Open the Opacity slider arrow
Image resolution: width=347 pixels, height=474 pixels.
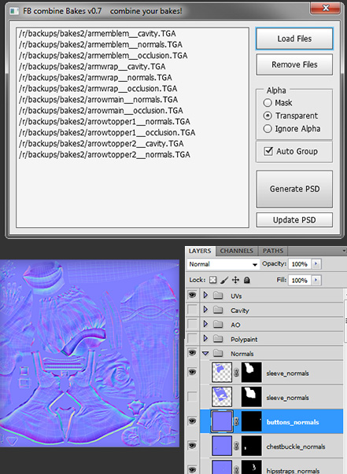(x=316, y=263)
